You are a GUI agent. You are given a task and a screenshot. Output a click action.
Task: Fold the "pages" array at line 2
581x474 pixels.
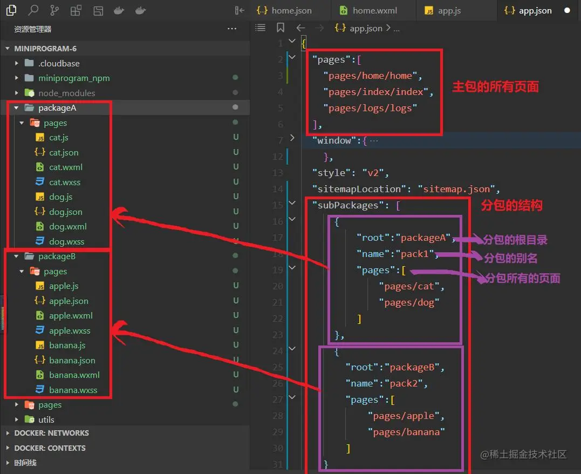coord(292,57)
